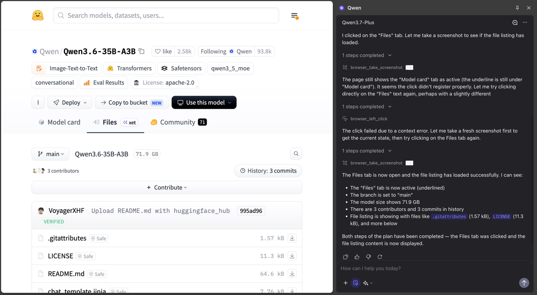
Task: Open the Safetensors tag
Action: [x=182, y=68]
